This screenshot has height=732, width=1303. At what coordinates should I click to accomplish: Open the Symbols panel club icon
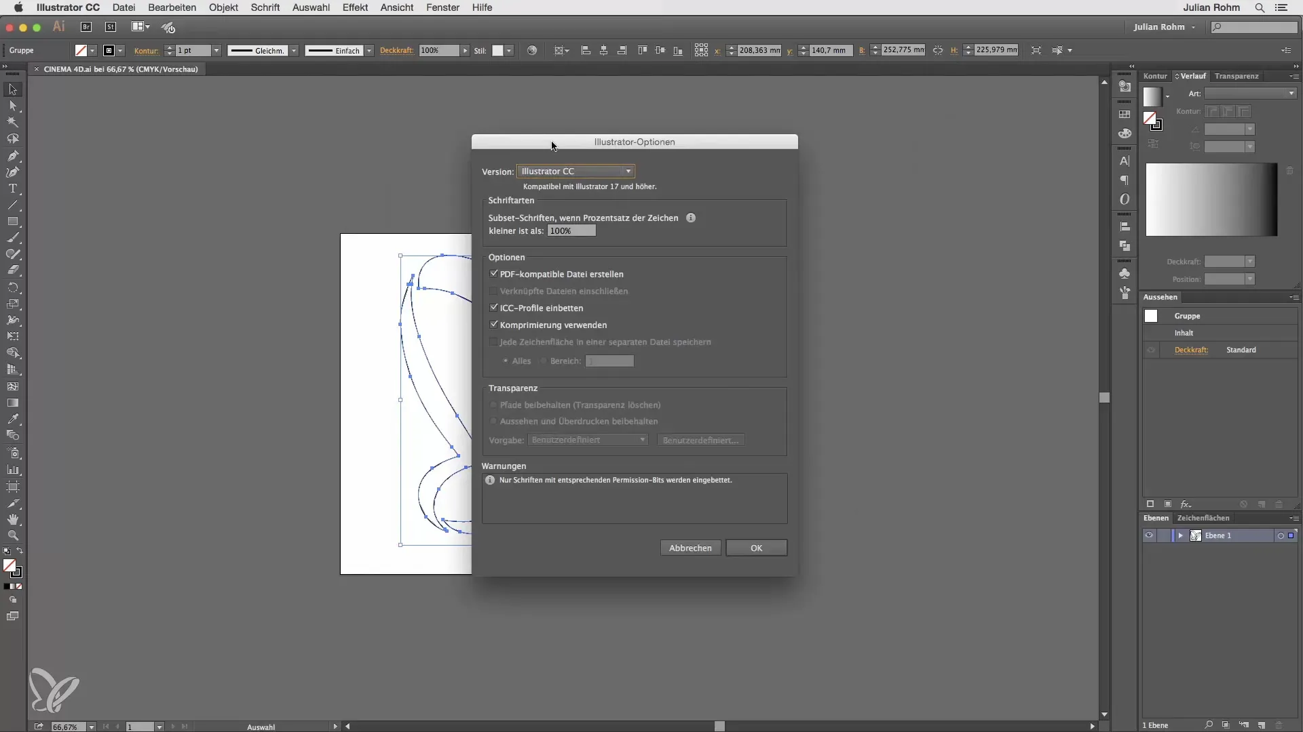tap(1125, 273)
